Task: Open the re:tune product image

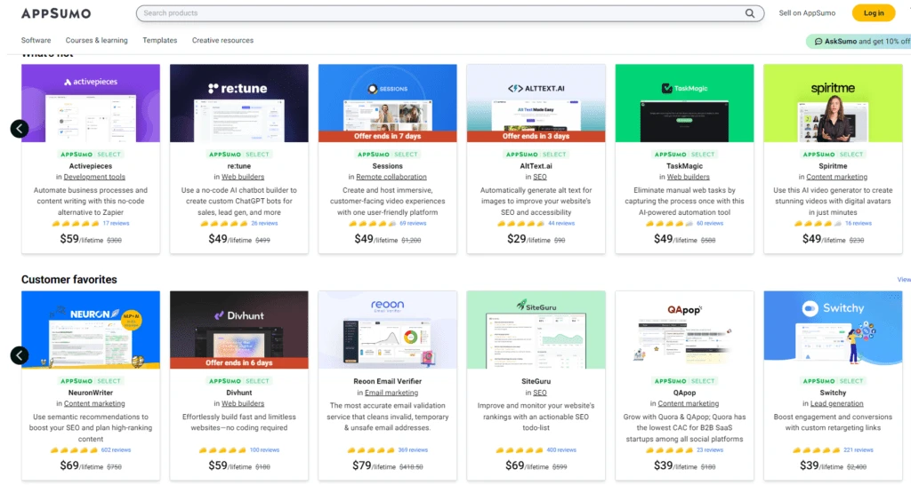Action: click(238, 103)
